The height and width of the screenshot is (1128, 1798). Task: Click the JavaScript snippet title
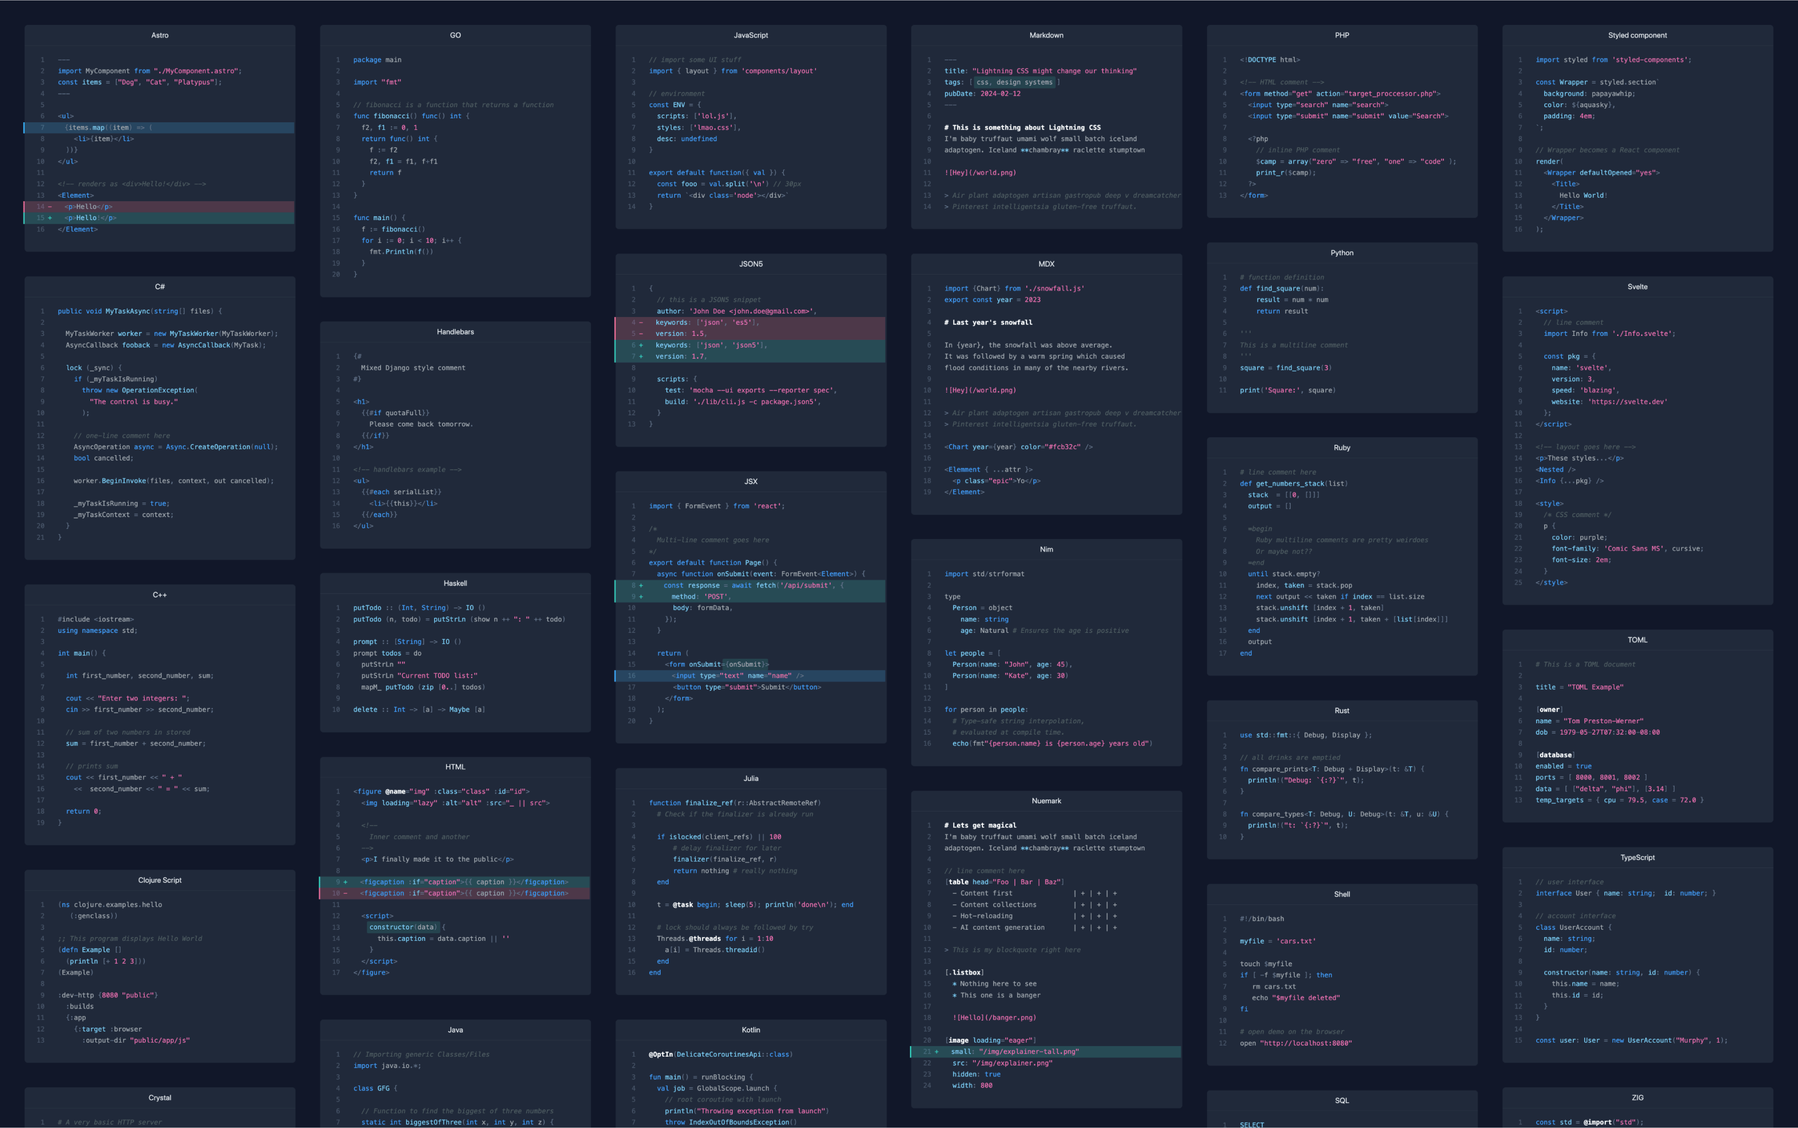[750, 35]
